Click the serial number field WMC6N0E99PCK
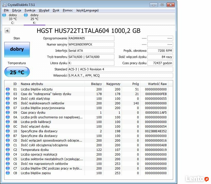 point(91,44)
